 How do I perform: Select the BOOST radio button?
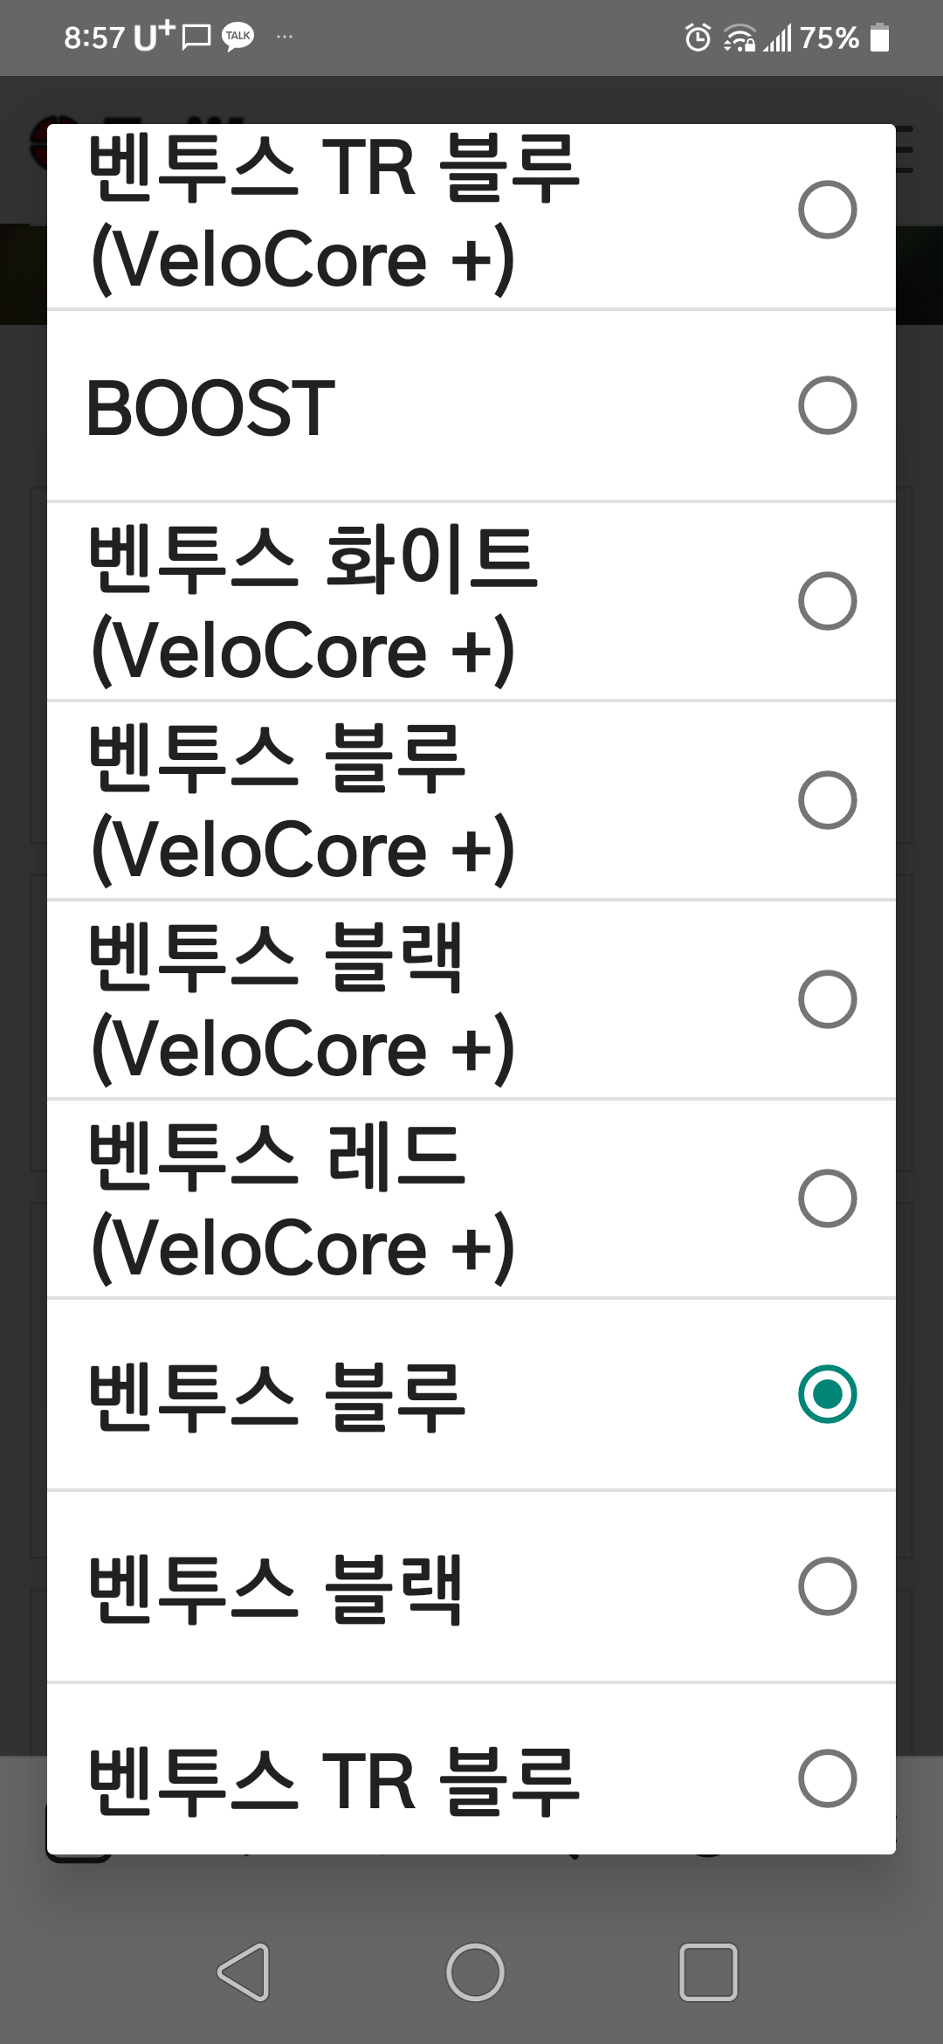827,405
